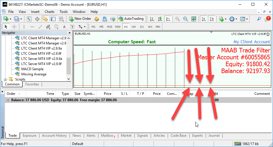The image size is (273, 147).
Task: Expand the Indicators dropdown arrow
Action: point(226,19)
